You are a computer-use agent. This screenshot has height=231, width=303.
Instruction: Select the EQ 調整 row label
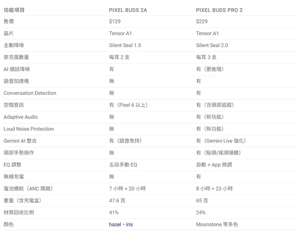12,165
